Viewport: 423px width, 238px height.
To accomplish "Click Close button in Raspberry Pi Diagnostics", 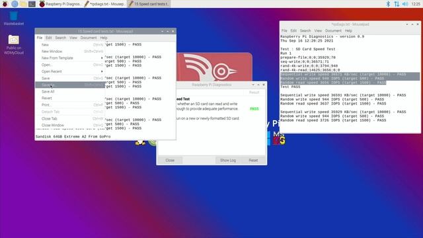I will 170,160.
